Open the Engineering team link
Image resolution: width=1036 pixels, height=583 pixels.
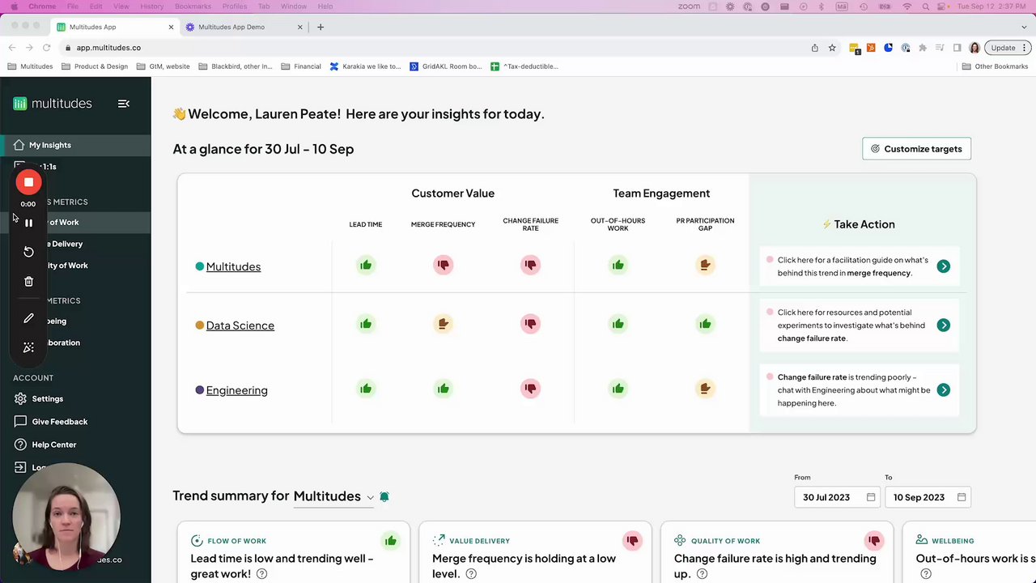click(x=236, y=390)
